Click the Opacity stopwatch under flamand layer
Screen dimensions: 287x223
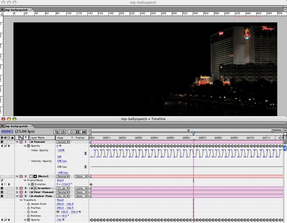coord(28,146)
